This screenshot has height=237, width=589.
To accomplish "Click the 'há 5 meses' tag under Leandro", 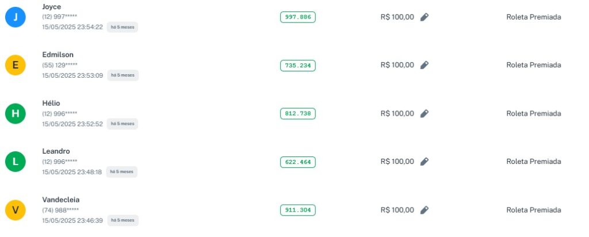I will [x=122, y=171].
